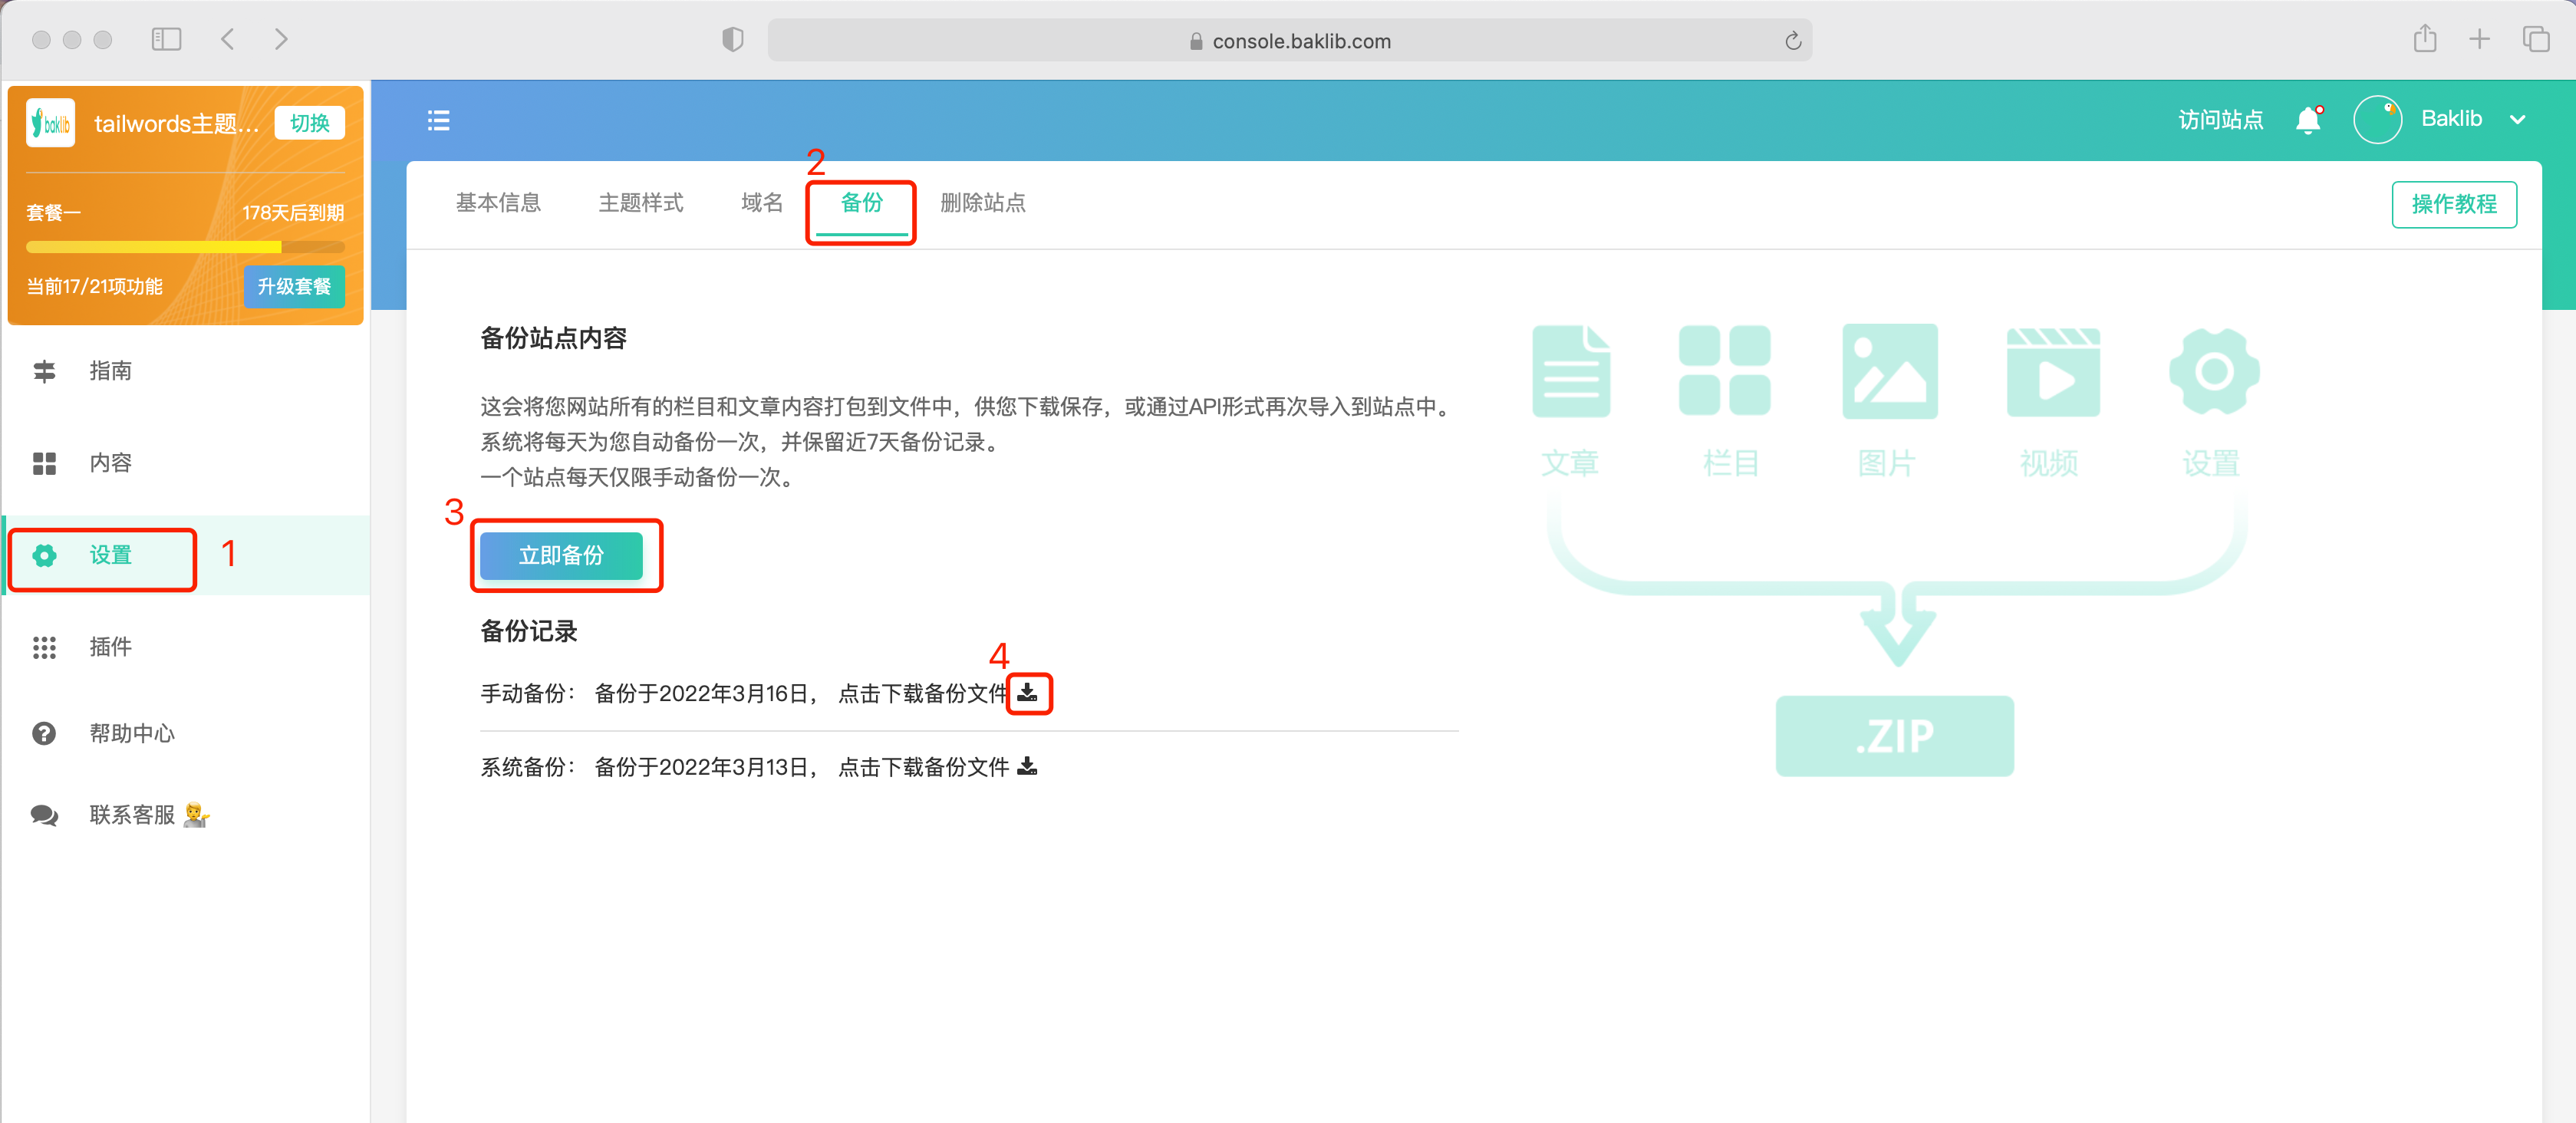Click the 文章 document illustration icon
This screenshot has height=1123, width=2576.
click(x=1570, y=371)
